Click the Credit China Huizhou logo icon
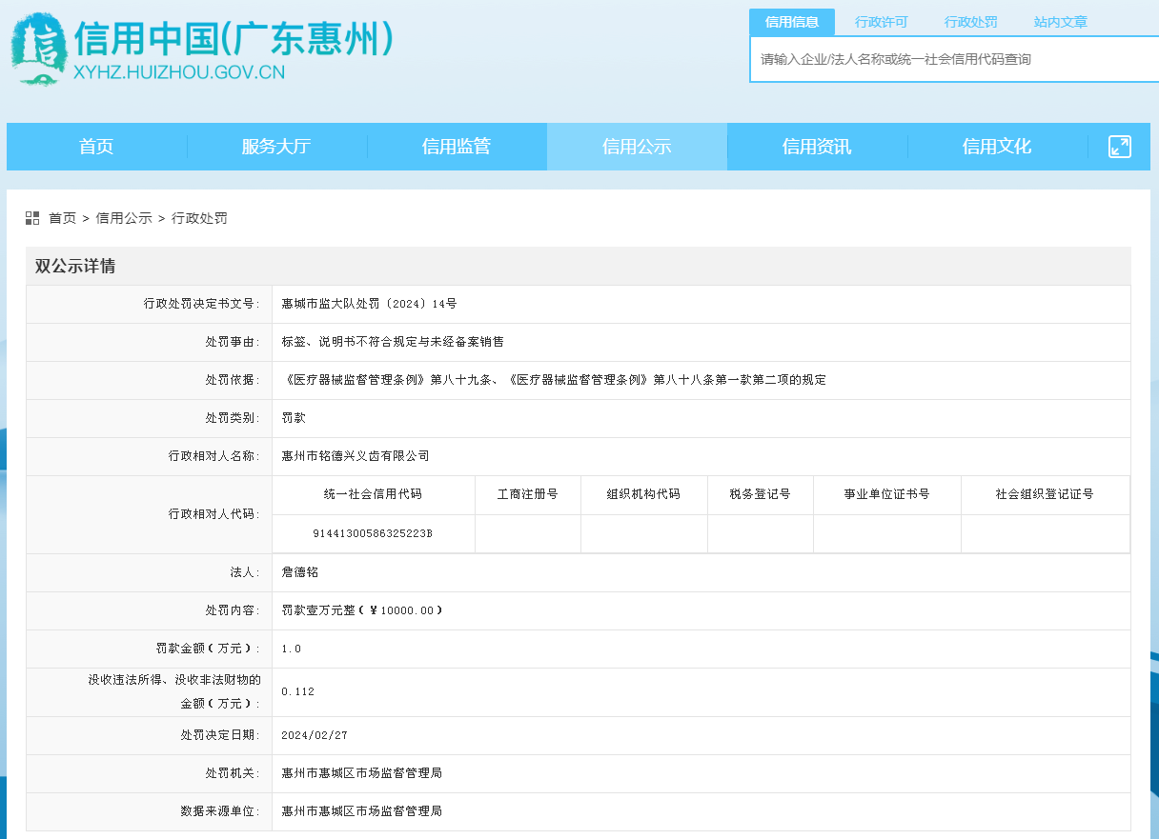This screenshot has width=1159, height=839. click(x=39, y=50)
